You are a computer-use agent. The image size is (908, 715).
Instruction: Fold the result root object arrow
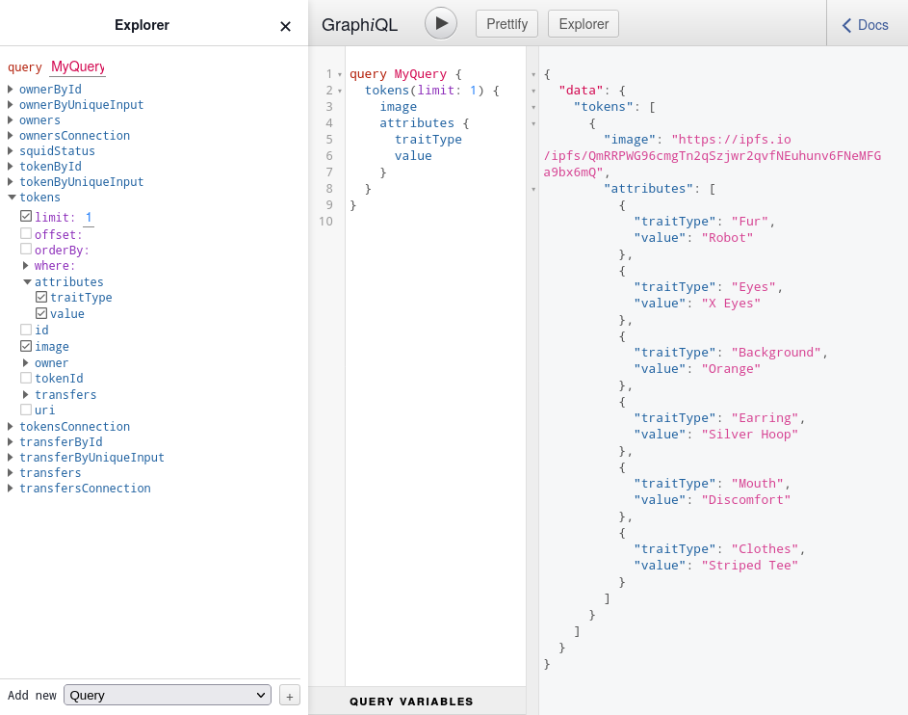[x=533, y=75]
